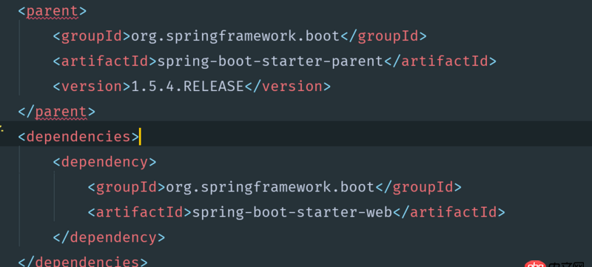Click closing </groupId> tag in dependency block
Image resolution: width=592 pixels, height=267 pixels.
pyautogui.click(x=418, y=187)
